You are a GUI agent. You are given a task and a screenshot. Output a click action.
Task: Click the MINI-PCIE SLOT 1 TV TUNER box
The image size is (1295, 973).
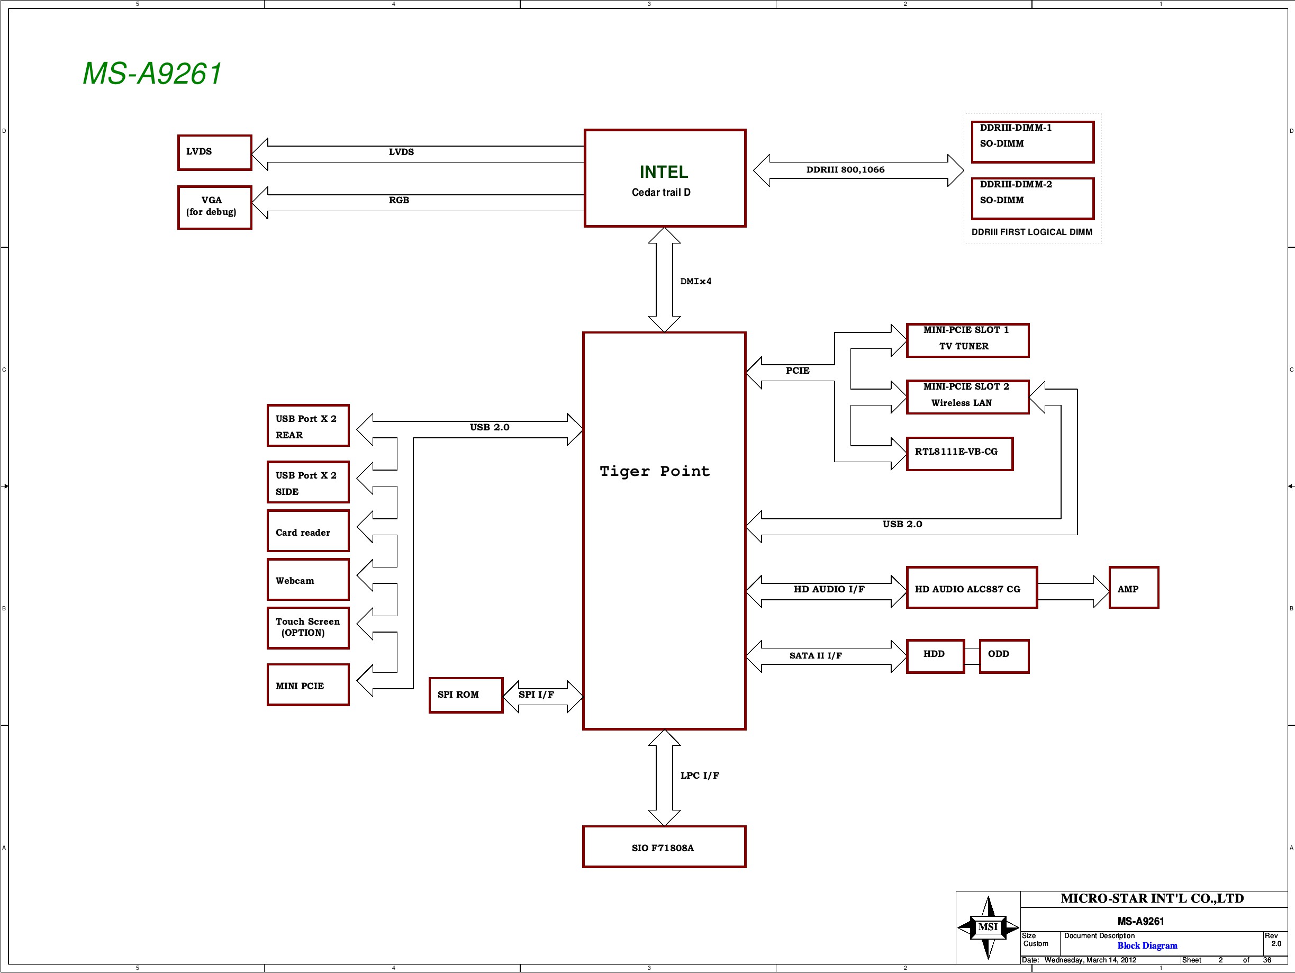(x=967, y=340)
